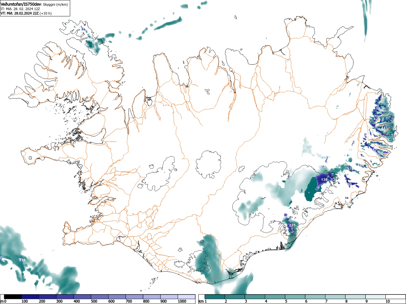Click the km-scale swatch between 3 and 4
Screen dimensions: 406x304
pos(255,297)
